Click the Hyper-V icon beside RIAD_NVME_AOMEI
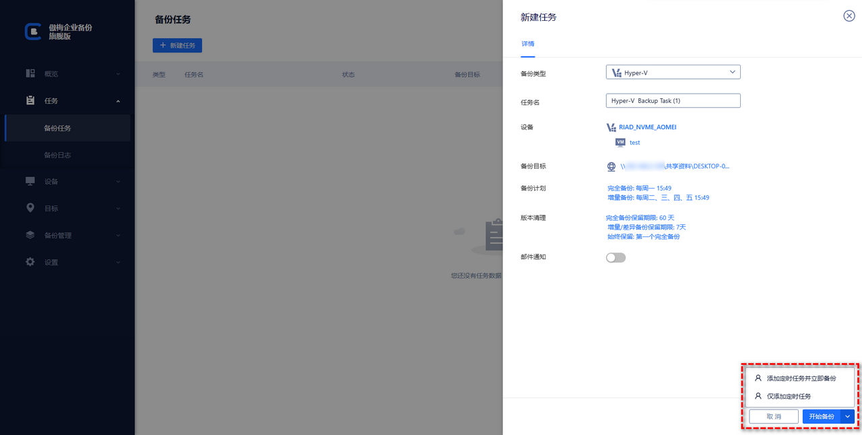This screenshot has height=435, width=862. coord(611,127)
